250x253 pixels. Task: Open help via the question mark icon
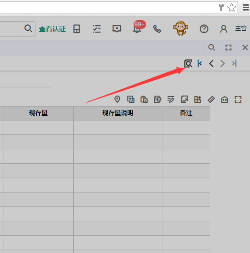[x=204, y=29]
